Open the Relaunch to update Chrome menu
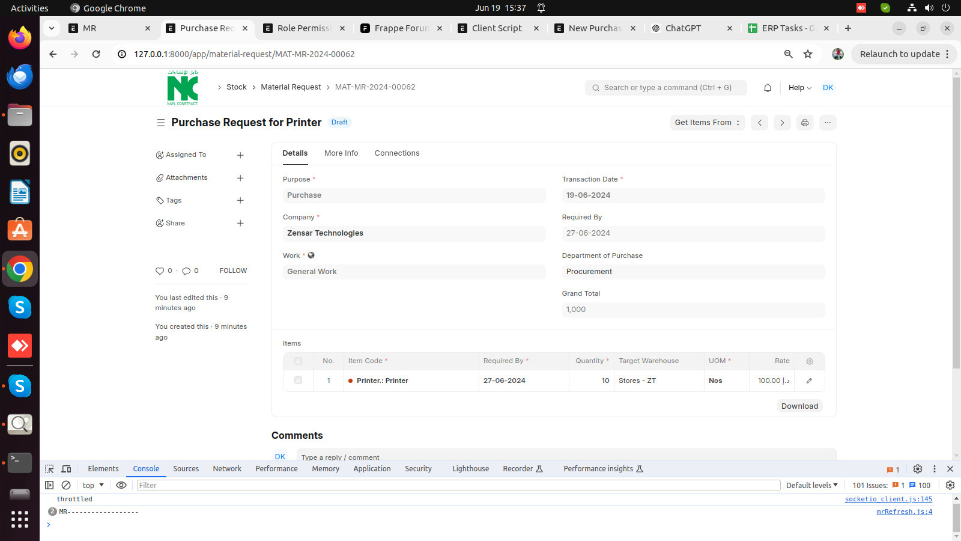 coord(905,54)
